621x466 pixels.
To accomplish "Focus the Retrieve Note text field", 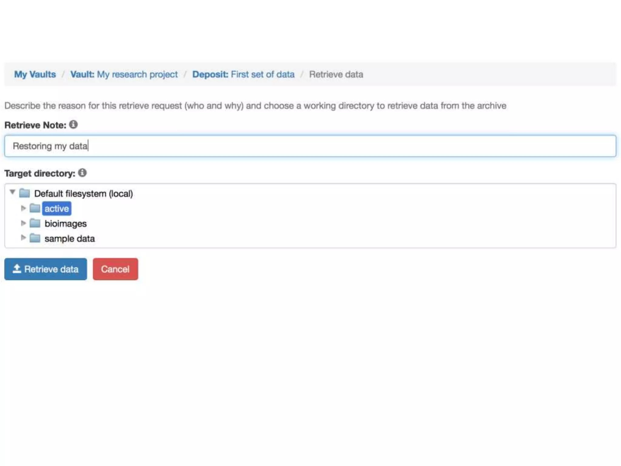I will pyautogui.click(x=310, y=146).
